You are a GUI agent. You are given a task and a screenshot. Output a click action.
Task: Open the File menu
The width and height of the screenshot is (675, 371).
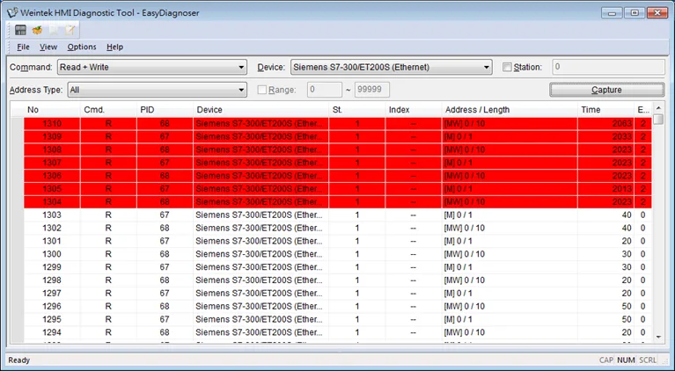click(x=23, y=47)
